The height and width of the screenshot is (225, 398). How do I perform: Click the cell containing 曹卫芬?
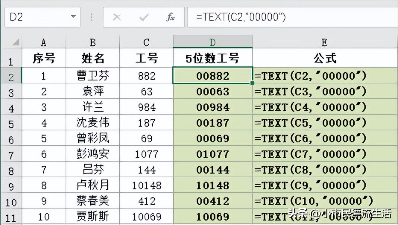92,76
